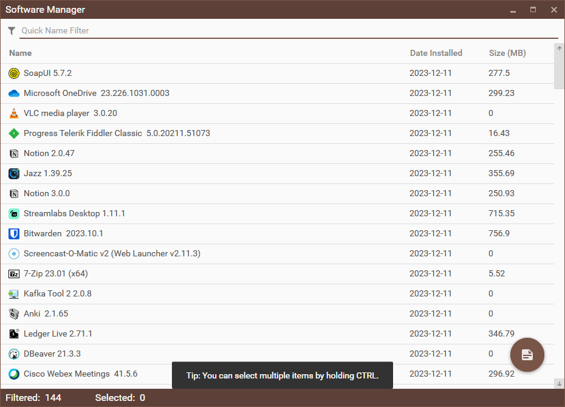Click the vertical scrollbar thumb

[x=560, y=71]
